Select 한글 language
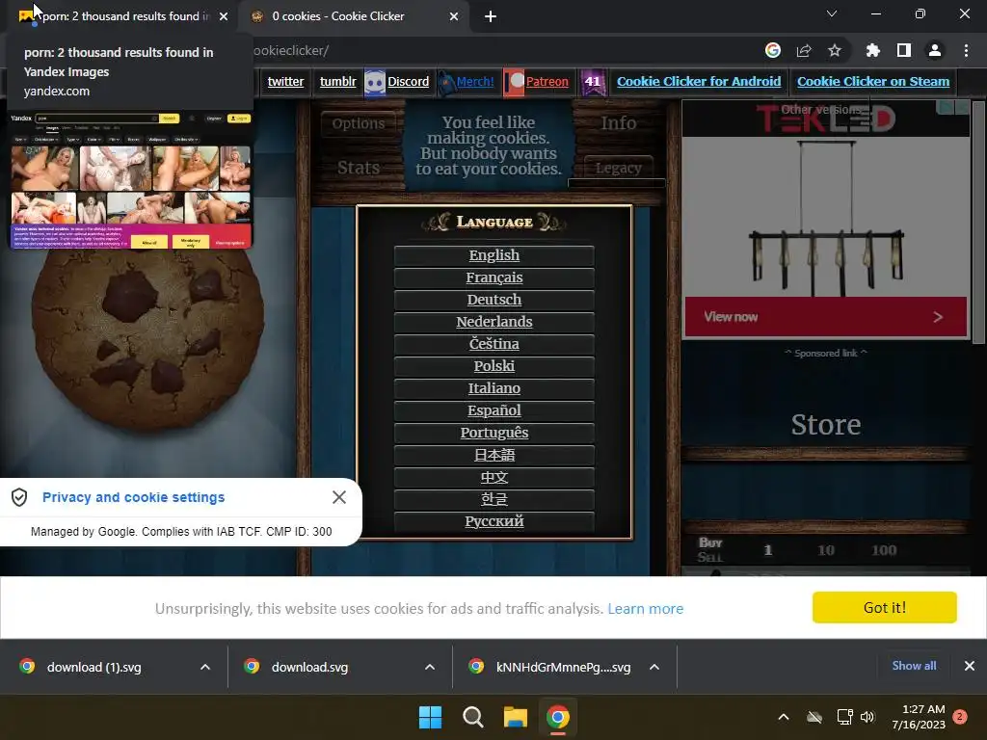987x740 pixels. coord(494,500)
